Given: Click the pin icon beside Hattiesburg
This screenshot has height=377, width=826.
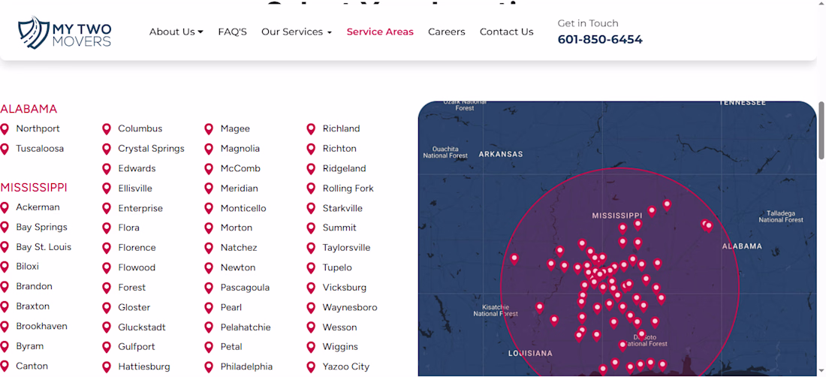Looking at the screenshot, I should pos(107,367).
